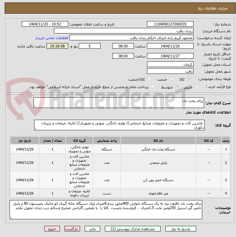Click the پاسخ به نیاز button
Screen dimensions: 236x237
[x=181, y=229]
